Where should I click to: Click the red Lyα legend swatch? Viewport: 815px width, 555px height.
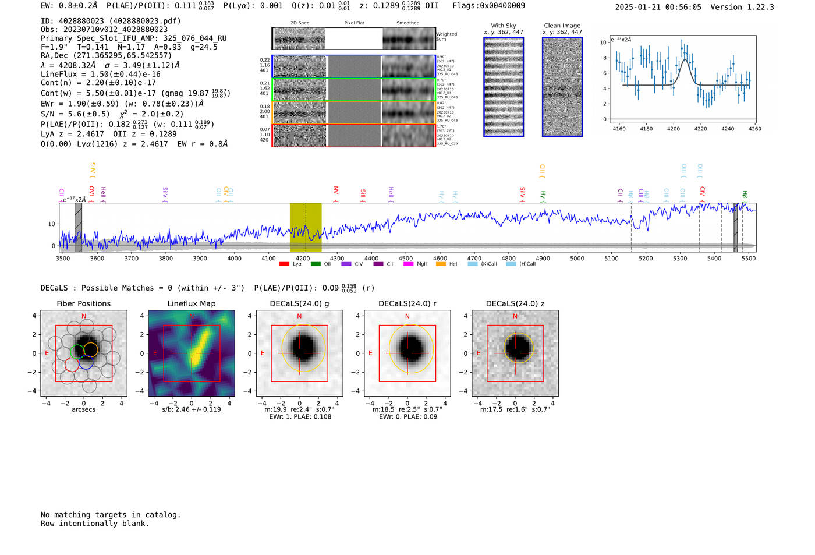point(284,264)
